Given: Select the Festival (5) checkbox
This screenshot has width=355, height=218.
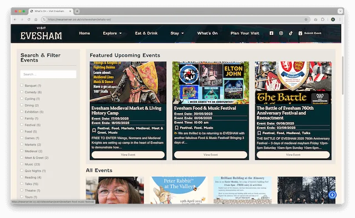Looking at the screenshot, I should (x=22, y=125).
